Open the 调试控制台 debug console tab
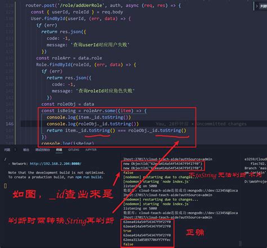The width and height of the screenshot is (267, 248). point(43,150)
